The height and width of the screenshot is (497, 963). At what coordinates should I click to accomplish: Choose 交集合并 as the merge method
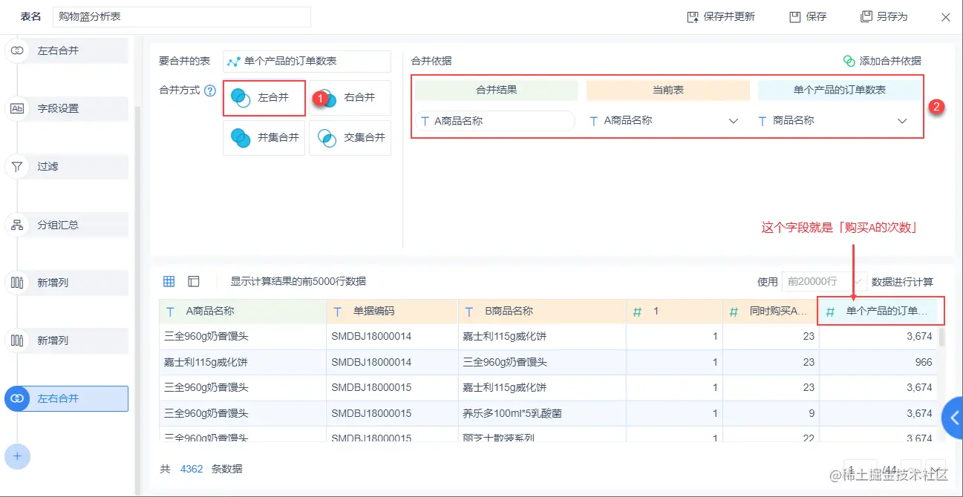coord(349,137)
